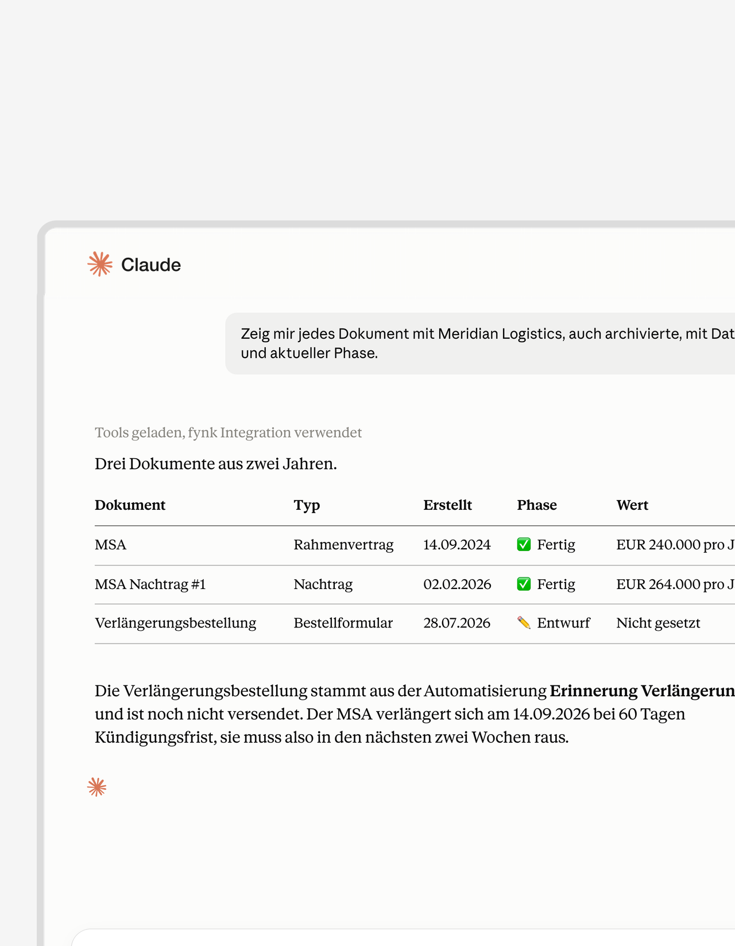Click the 'Rahmenvertrag' type cell
The height and width of the screenshot is (946, 735).
(x=343, y=545)
